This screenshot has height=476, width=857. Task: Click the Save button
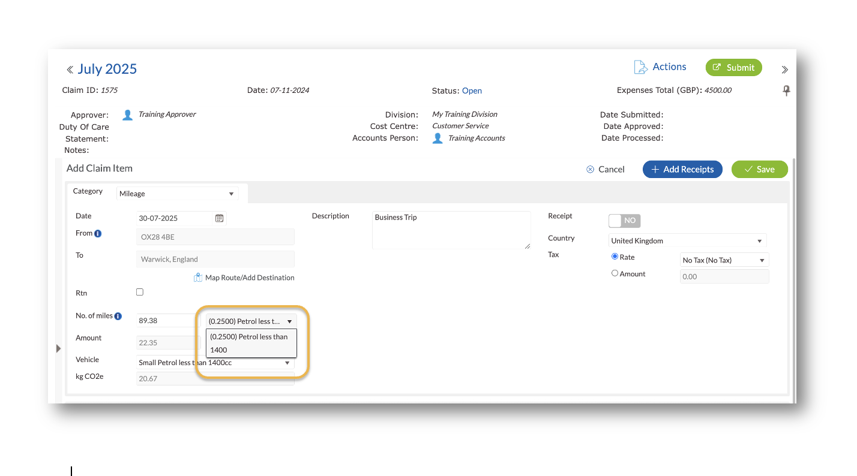tap(759, 170)
